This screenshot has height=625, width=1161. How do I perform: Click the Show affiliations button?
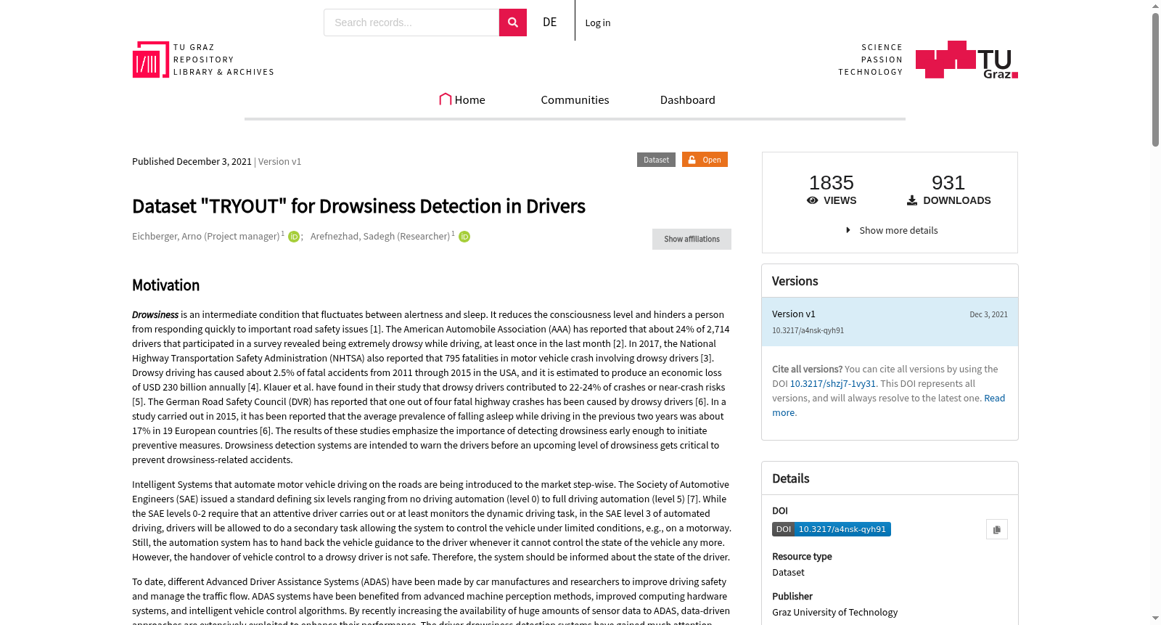[x=692, y=239]
